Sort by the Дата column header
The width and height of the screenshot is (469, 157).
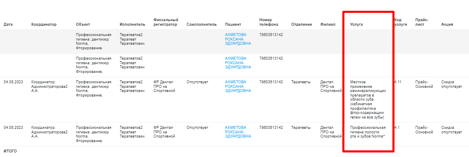[8, 24]
